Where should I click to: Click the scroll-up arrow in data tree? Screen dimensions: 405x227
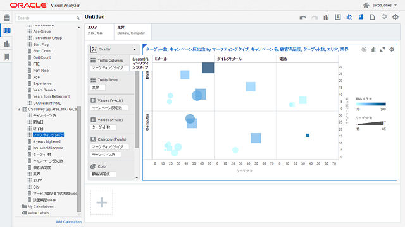click(x=78, y=28)
